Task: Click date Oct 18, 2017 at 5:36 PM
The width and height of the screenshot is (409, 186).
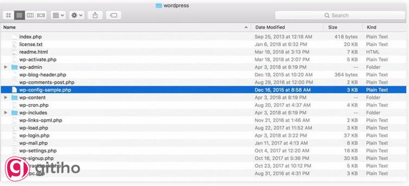Action: 282,158
